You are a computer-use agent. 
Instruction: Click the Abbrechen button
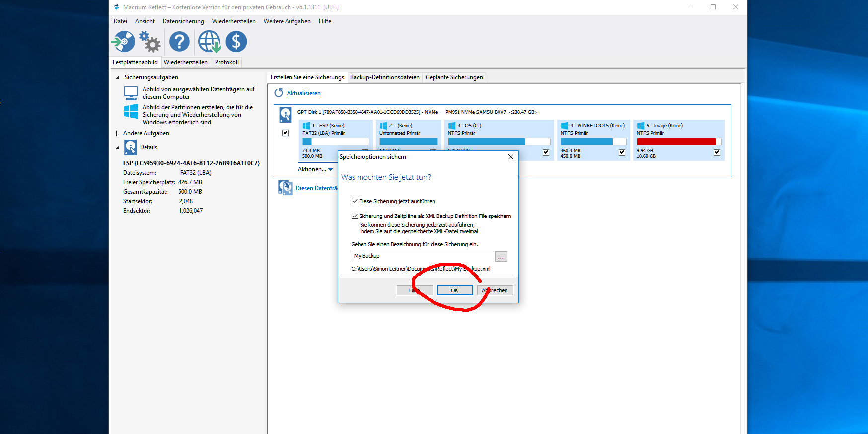pyautogui.click(x=495, y=290)
